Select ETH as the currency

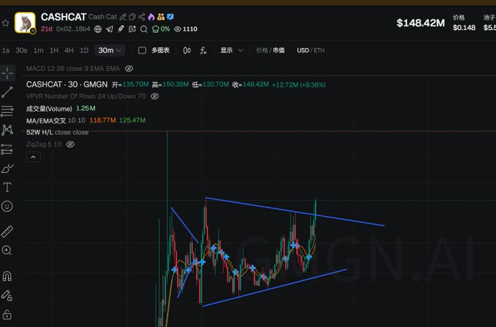[319, 50]
